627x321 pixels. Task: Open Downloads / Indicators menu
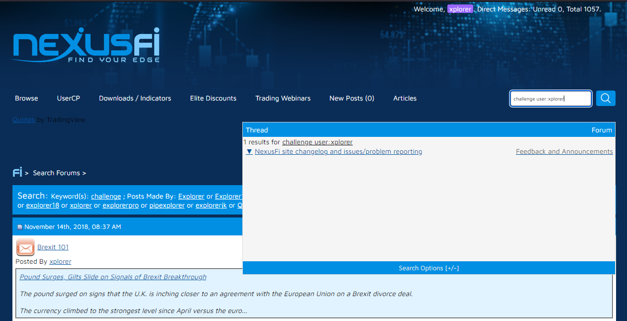(135, 98)
